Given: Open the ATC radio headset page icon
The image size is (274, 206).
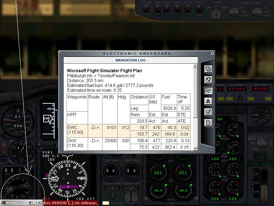Looking at the screenshot, I should click(x=208, y=80).
